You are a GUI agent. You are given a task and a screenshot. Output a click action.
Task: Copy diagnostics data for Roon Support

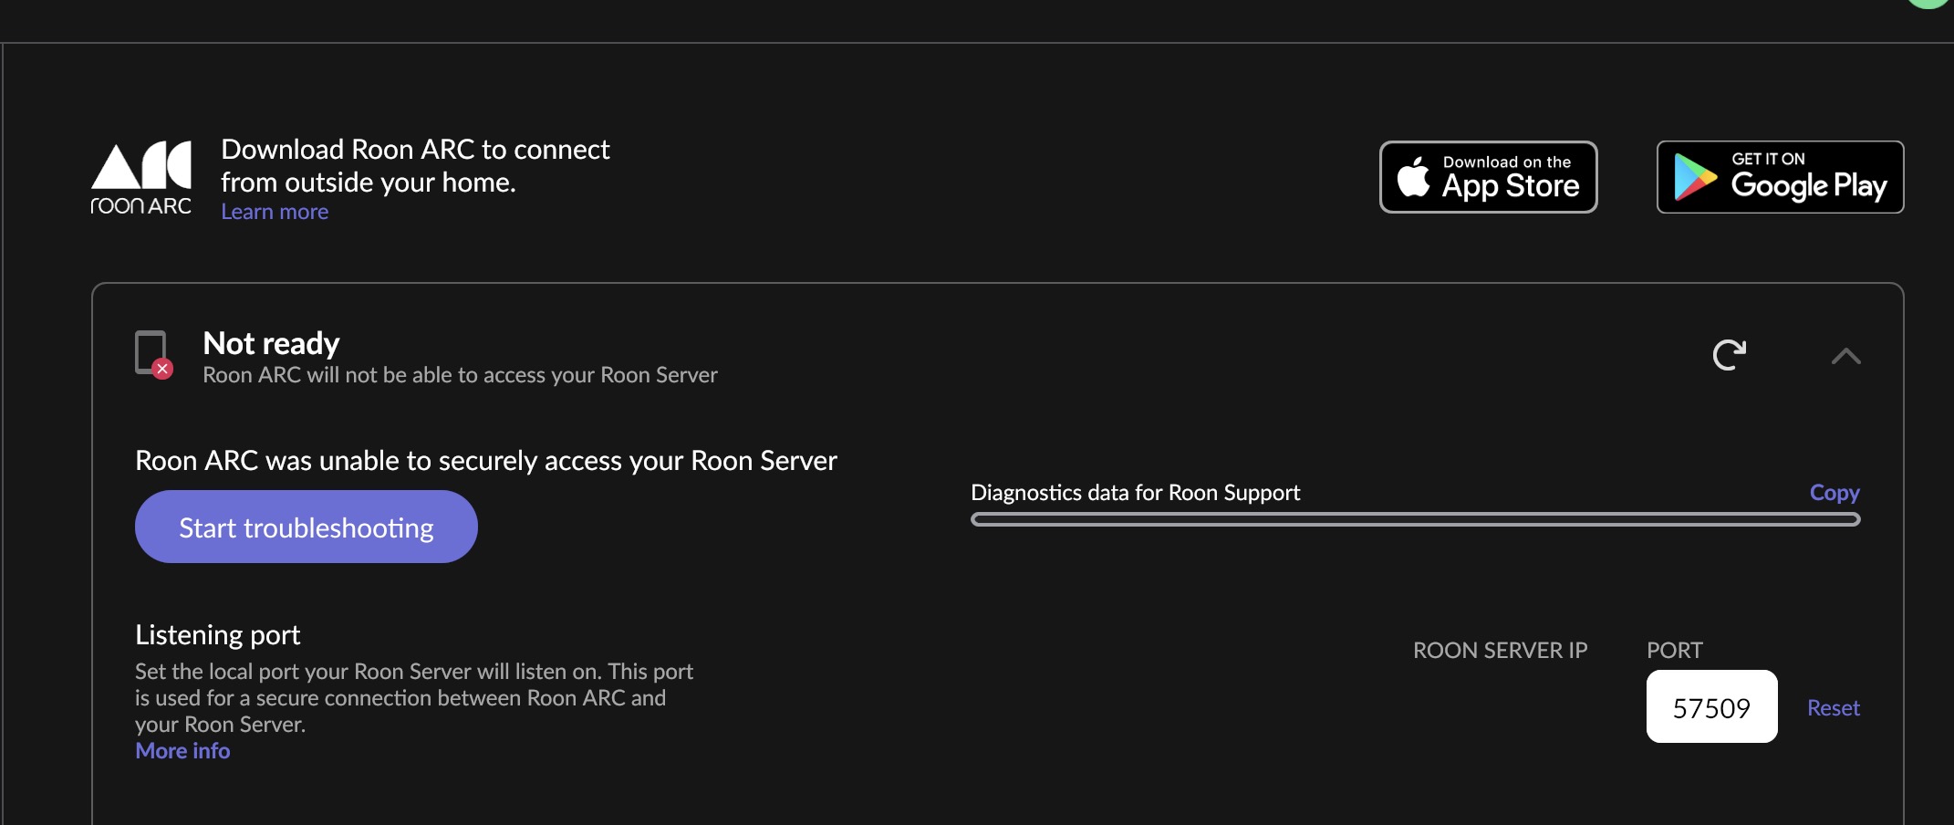coord(1834,493)
